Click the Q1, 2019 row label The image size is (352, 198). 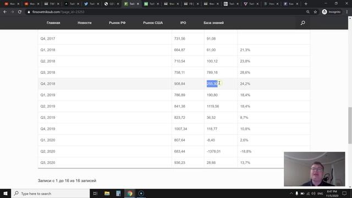(x=48, y=95)
